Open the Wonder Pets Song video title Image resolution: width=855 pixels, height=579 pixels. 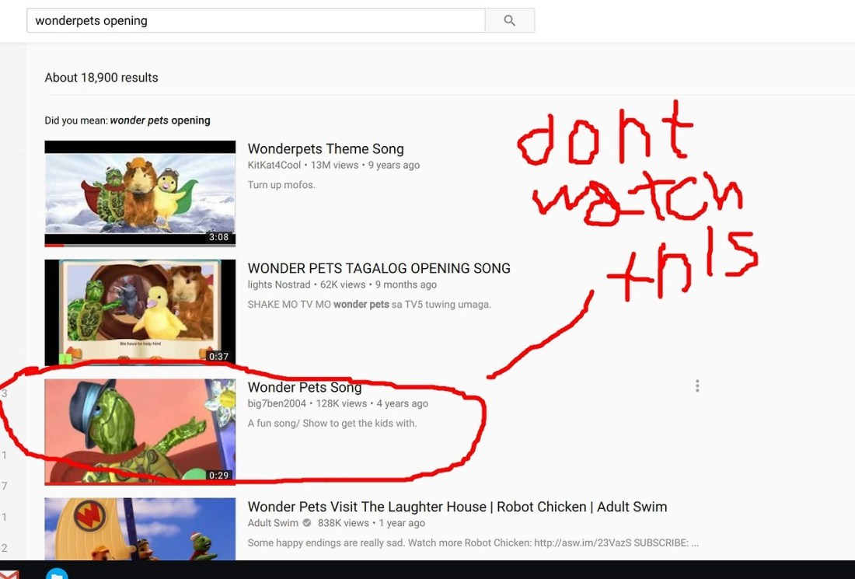point(304,387)
